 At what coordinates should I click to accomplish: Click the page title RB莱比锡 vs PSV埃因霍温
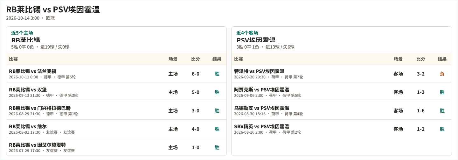[53, 10]
